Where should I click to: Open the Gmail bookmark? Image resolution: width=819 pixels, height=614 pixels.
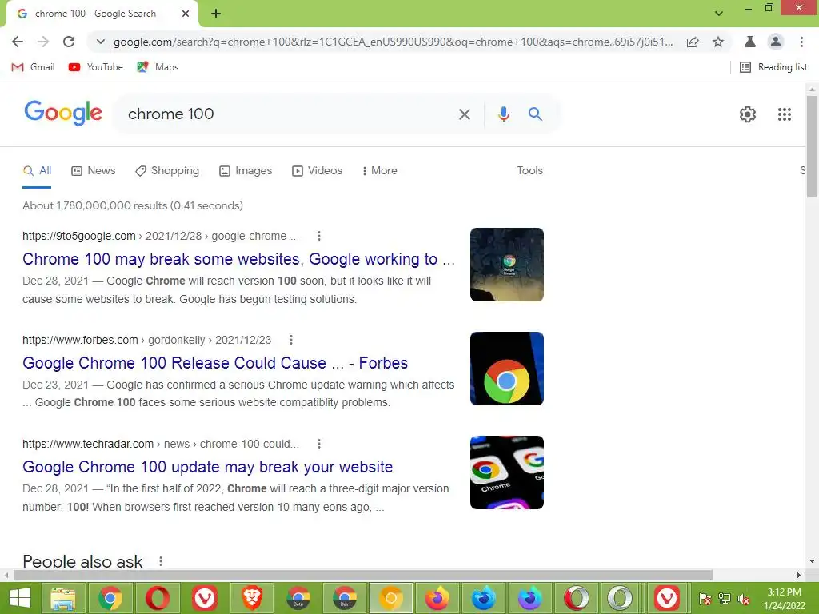(x=33, y=67)
